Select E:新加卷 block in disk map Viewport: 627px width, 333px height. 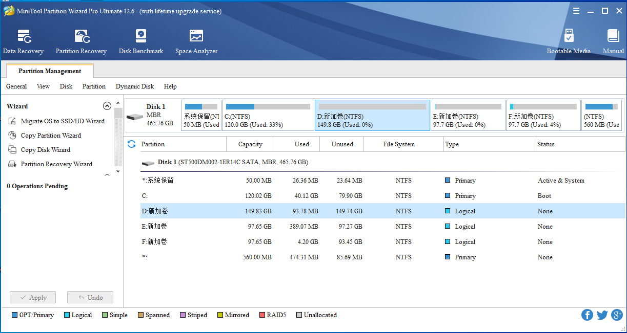click(468, 116)
